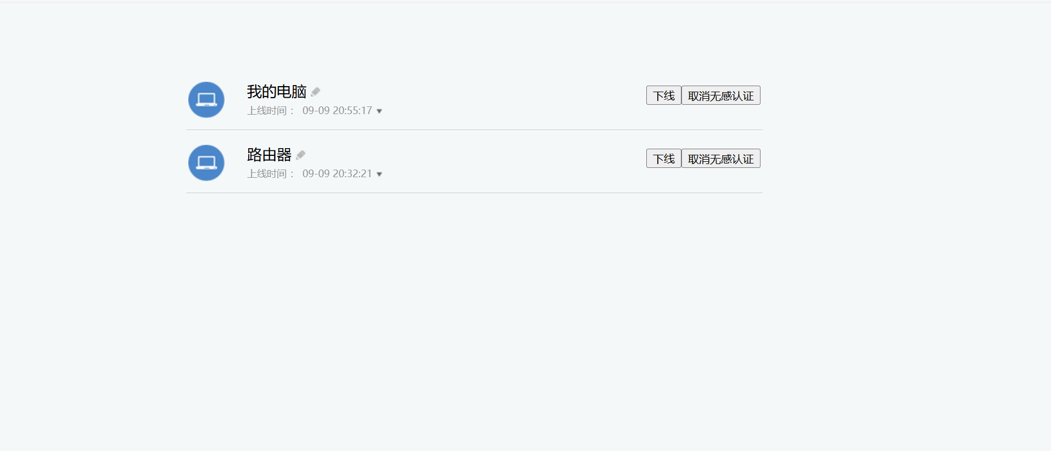Click the laptop icon beside 我的电脑
This screenshot has width=1051, height=451.
tap(206, 100)
